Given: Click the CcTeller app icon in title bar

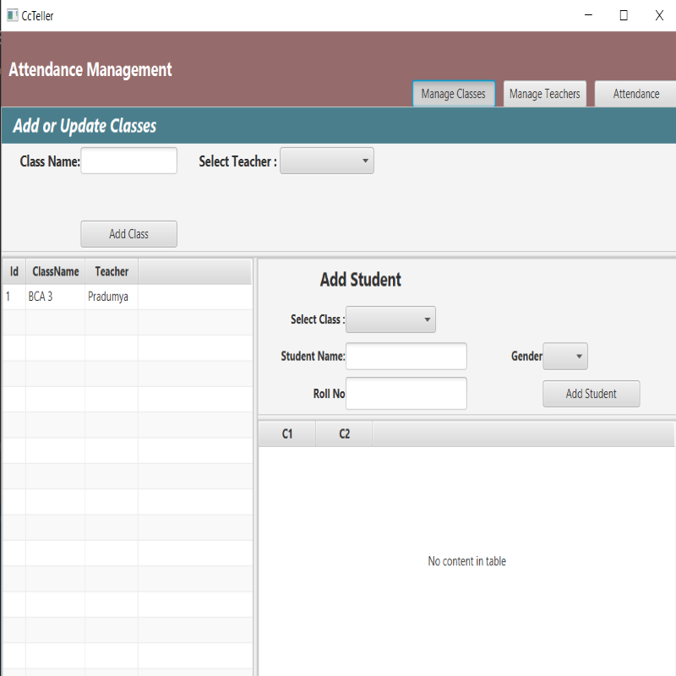Looking at the screenshot, I should click(x=13, y=15).
